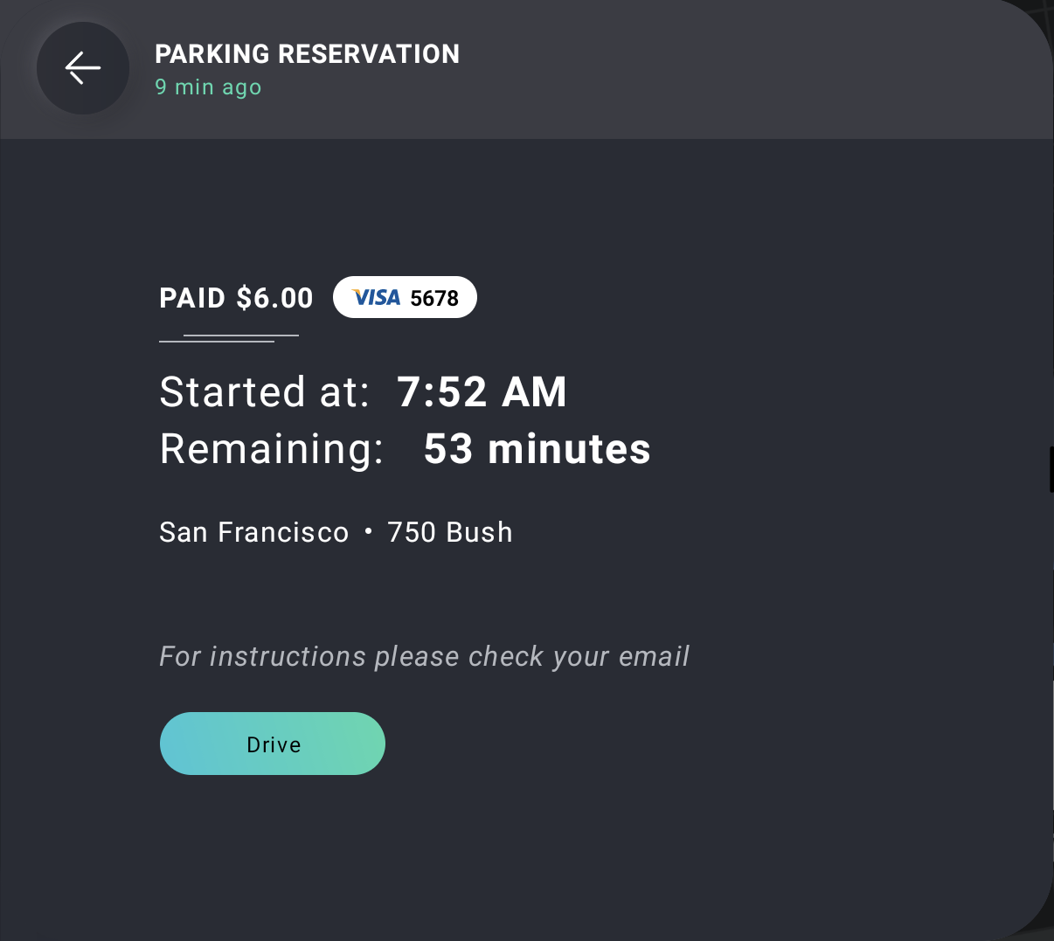Open the PARKING RESERVATION header title
1054x941 pixels.
tap(308, 54)
